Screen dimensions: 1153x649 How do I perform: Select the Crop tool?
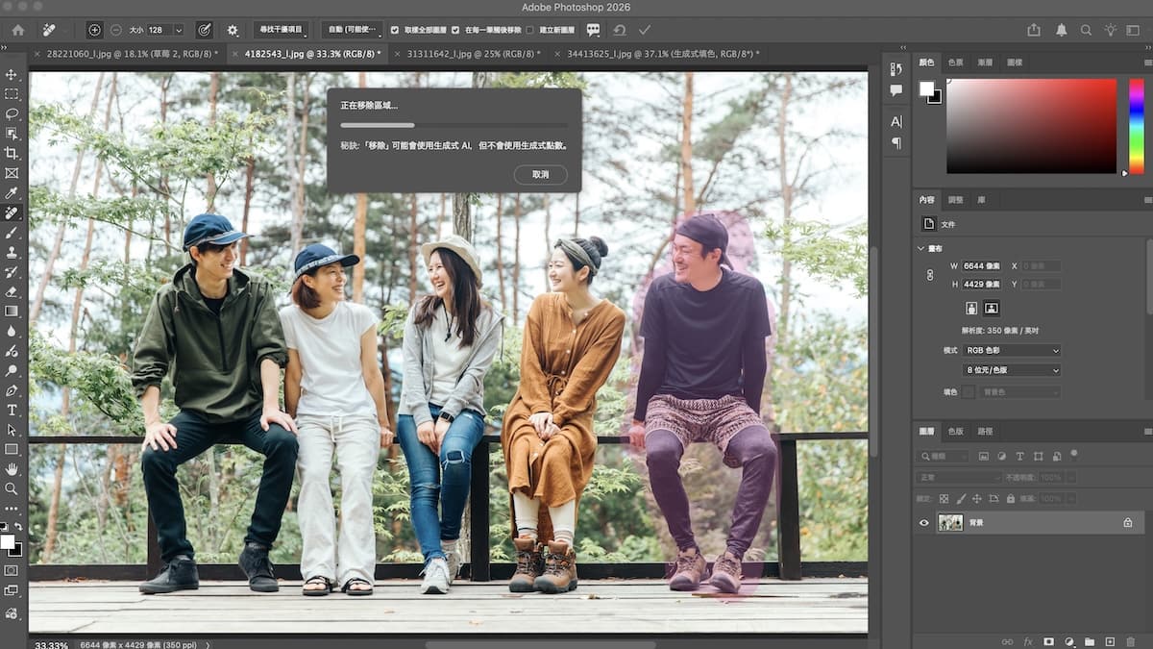point(12,153)
